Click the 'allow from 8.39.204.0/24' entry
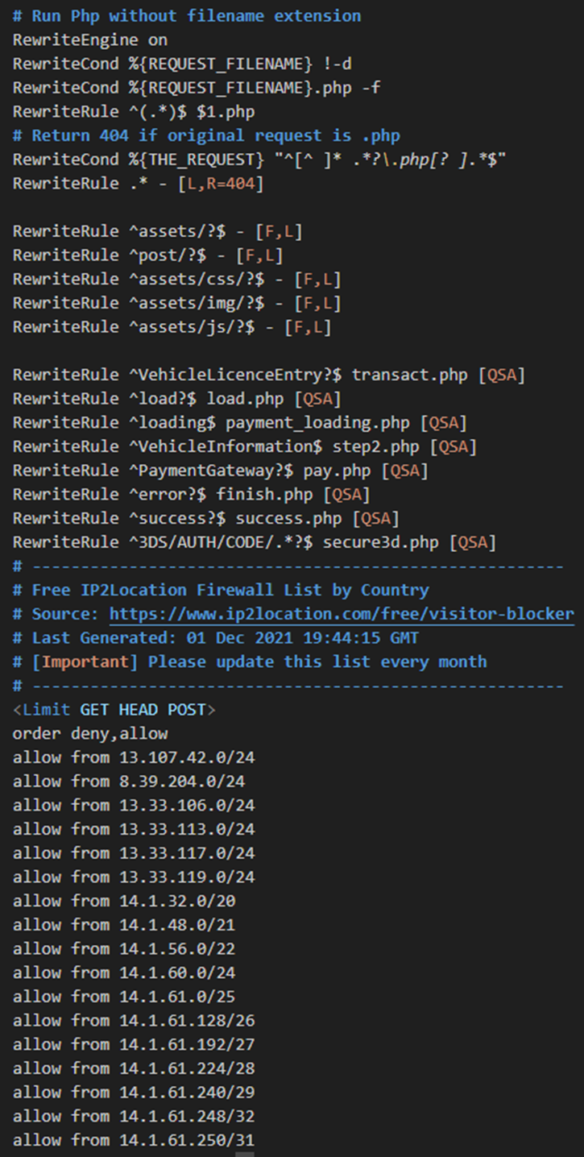 click(129, 782)
